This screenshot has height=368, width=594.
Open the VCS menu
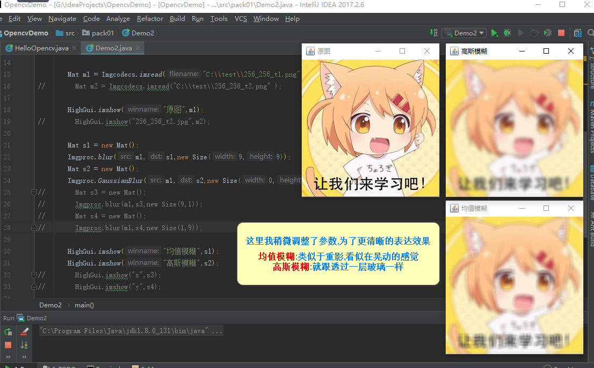point(241,19)
